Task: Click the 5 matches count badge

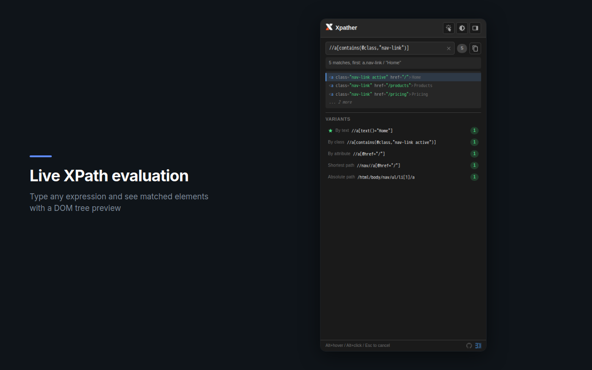Action: [462, 48]
